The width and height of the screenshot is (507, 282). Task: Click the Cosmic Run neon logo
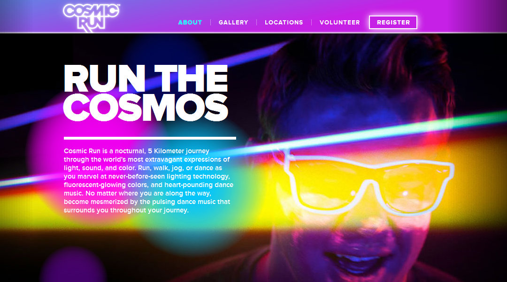[x=91, y=18]
